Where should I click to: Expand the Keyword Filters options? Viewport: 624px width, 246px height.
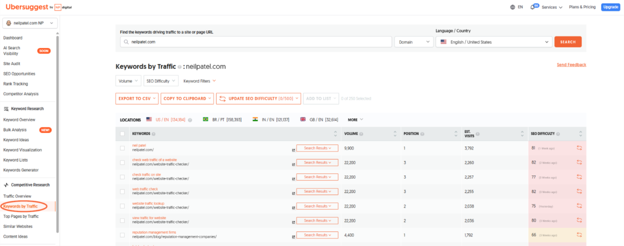point(199,80)
